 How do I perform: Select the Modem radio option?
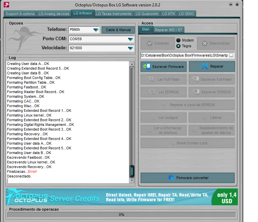(x=178, y=40)
